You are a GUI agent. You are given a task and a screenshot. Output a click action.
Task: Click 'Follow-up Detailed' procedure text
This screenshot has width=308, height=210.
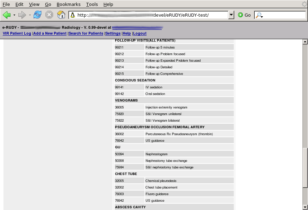coord(159,67)
